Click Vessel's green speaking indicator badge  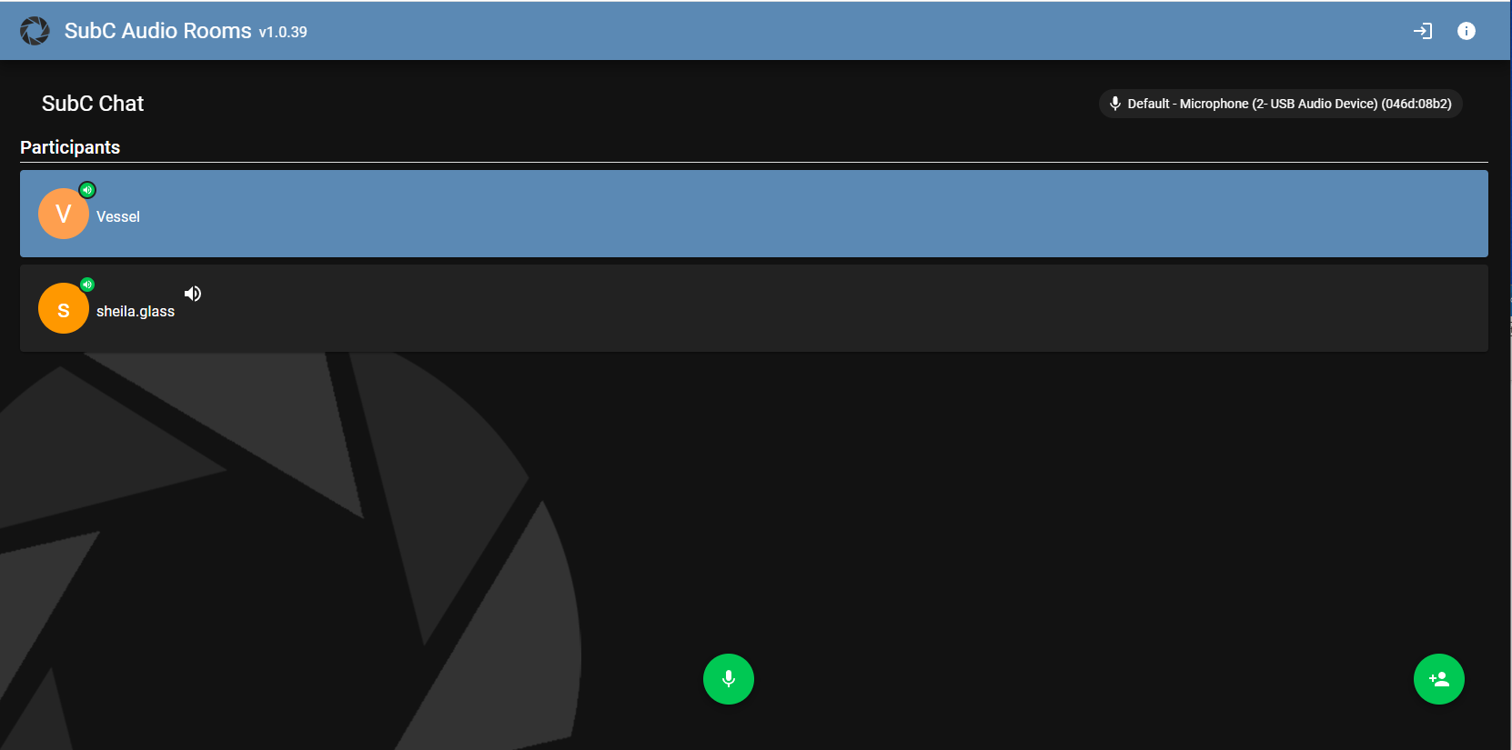pyautogui.click(x=87, y=190)
